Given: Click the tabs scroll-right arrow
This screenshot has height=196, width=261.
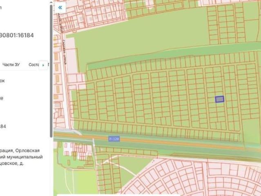Looking at the screenshot, I should [43, 65].
